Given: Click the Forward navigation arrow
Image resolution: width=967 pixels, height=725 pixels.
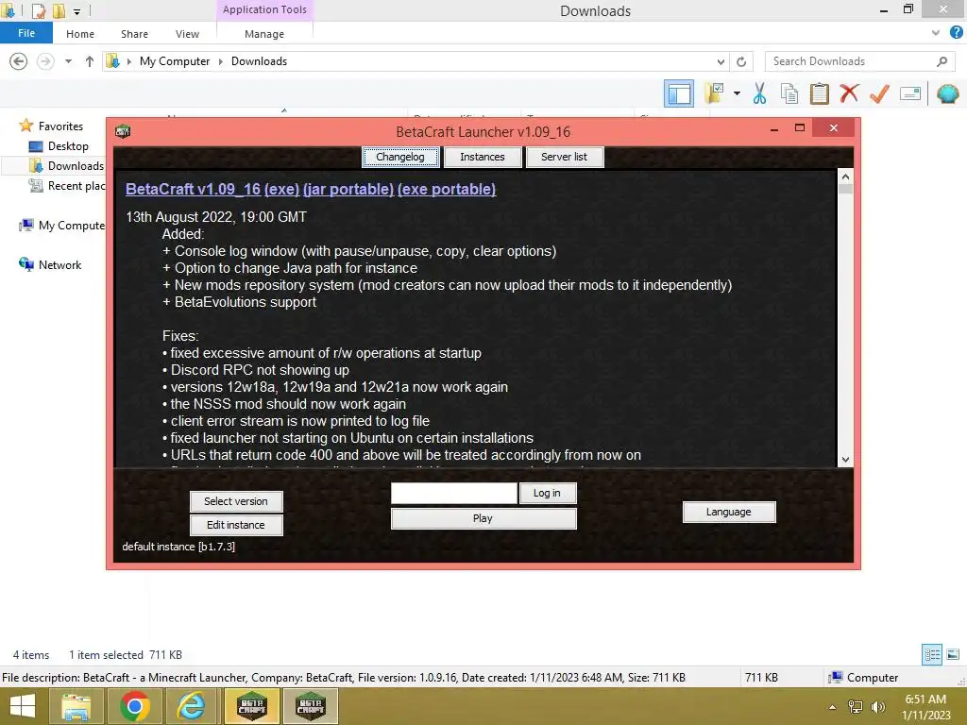Looking at the screenshot, I should click(45, 61).
